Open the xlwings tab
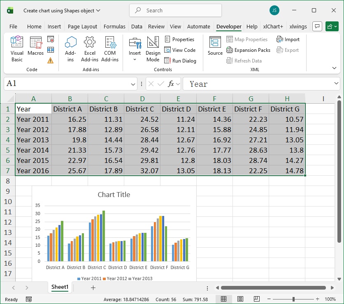344x304 pixels. click(298, 27)
